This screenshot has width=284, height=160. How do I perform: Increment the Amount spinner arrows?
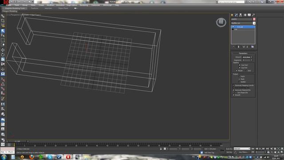pyautogui.click(x=252, y=56)
